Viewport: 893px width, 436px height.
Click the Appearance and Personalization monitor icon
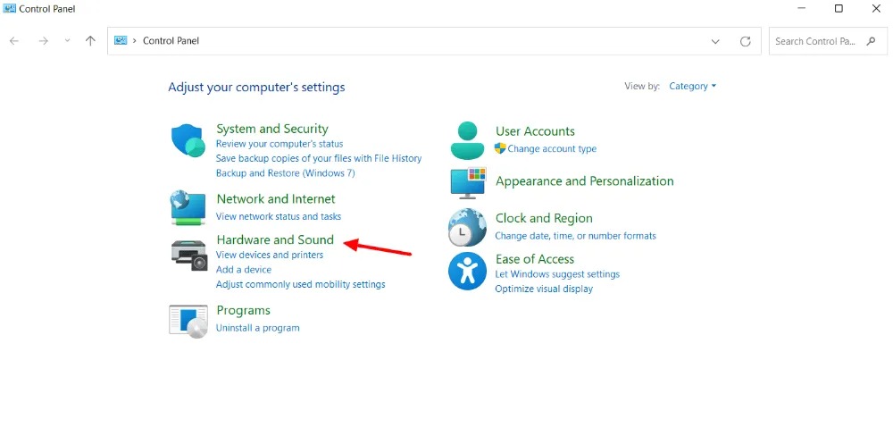(467, 182)
